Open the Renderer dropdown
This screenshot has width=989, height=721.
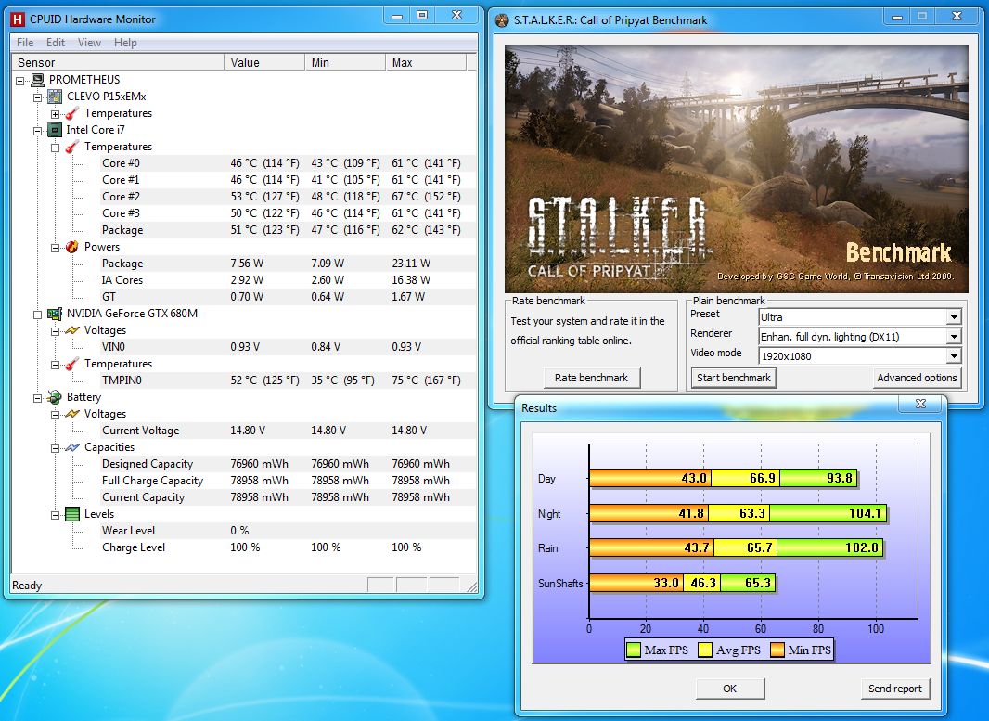click(955, 337)
